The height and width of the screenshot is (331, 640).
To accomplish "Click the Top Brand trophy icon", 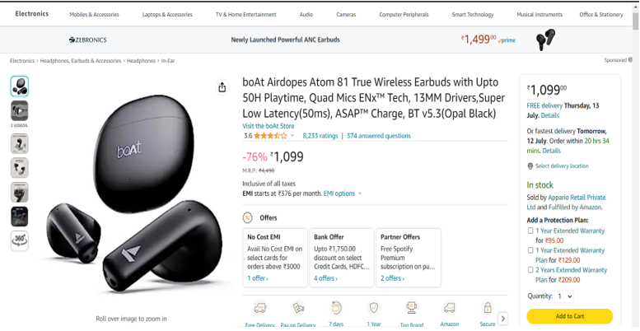I will pos(412,307).
